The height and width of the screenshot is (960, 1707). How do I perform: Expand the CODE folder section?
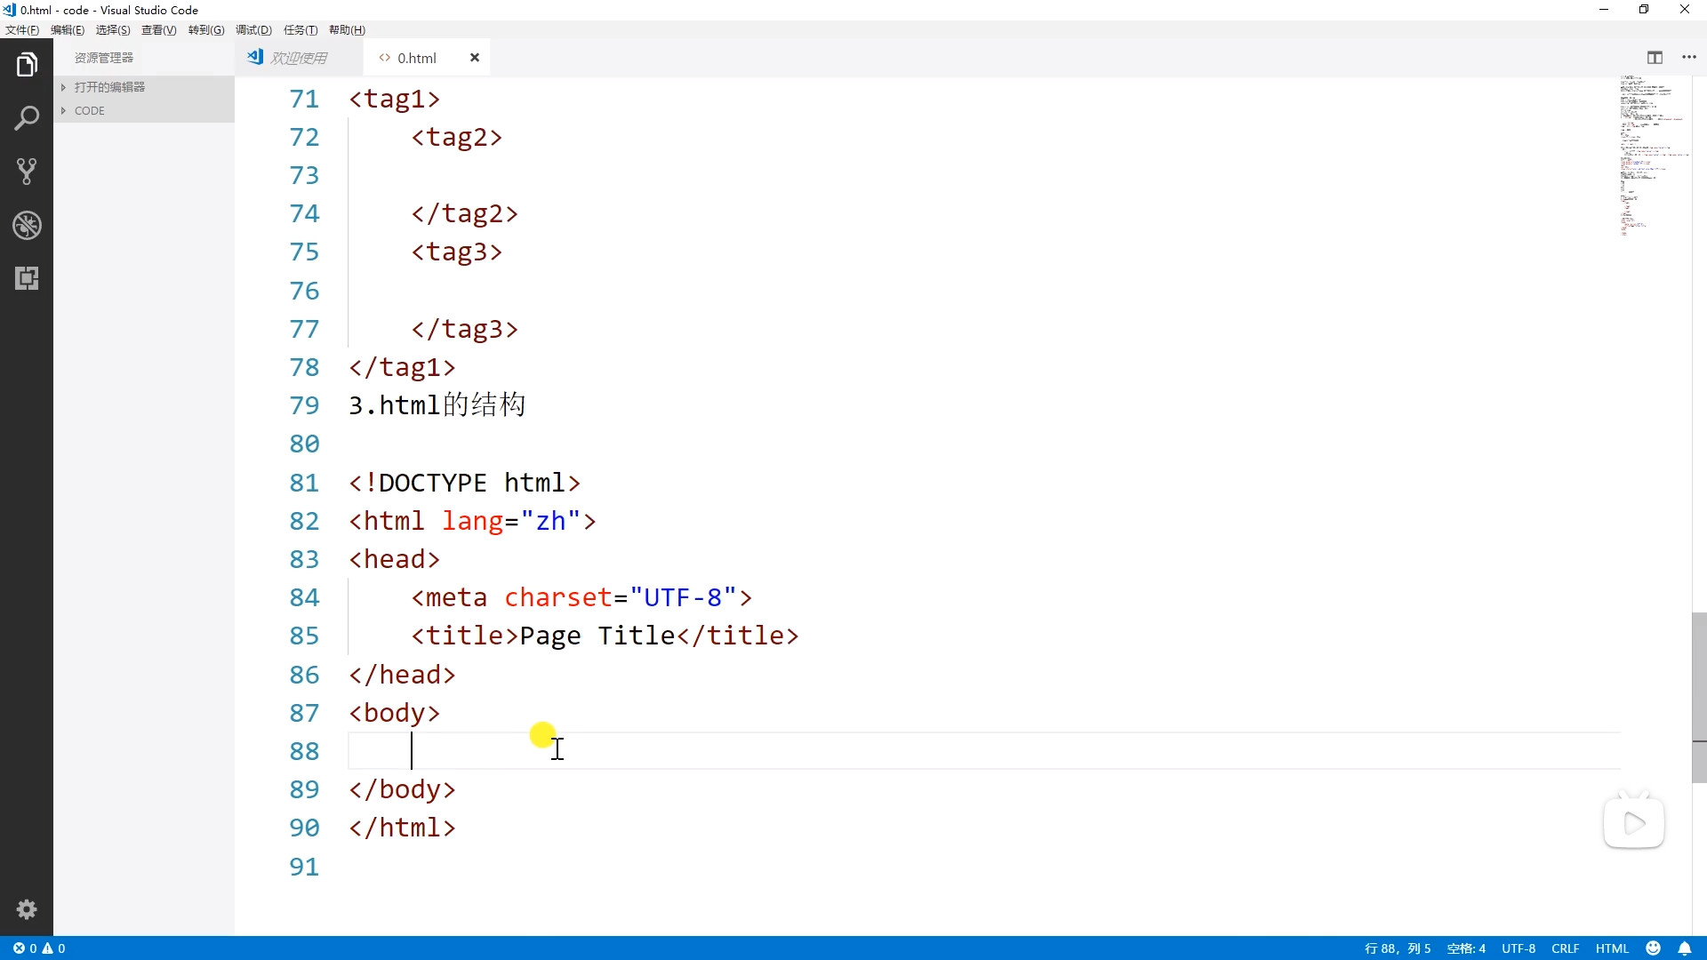point(89,111)
